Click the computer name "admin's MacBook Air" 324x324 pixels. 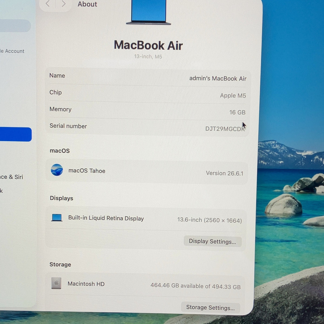point(218,79)
